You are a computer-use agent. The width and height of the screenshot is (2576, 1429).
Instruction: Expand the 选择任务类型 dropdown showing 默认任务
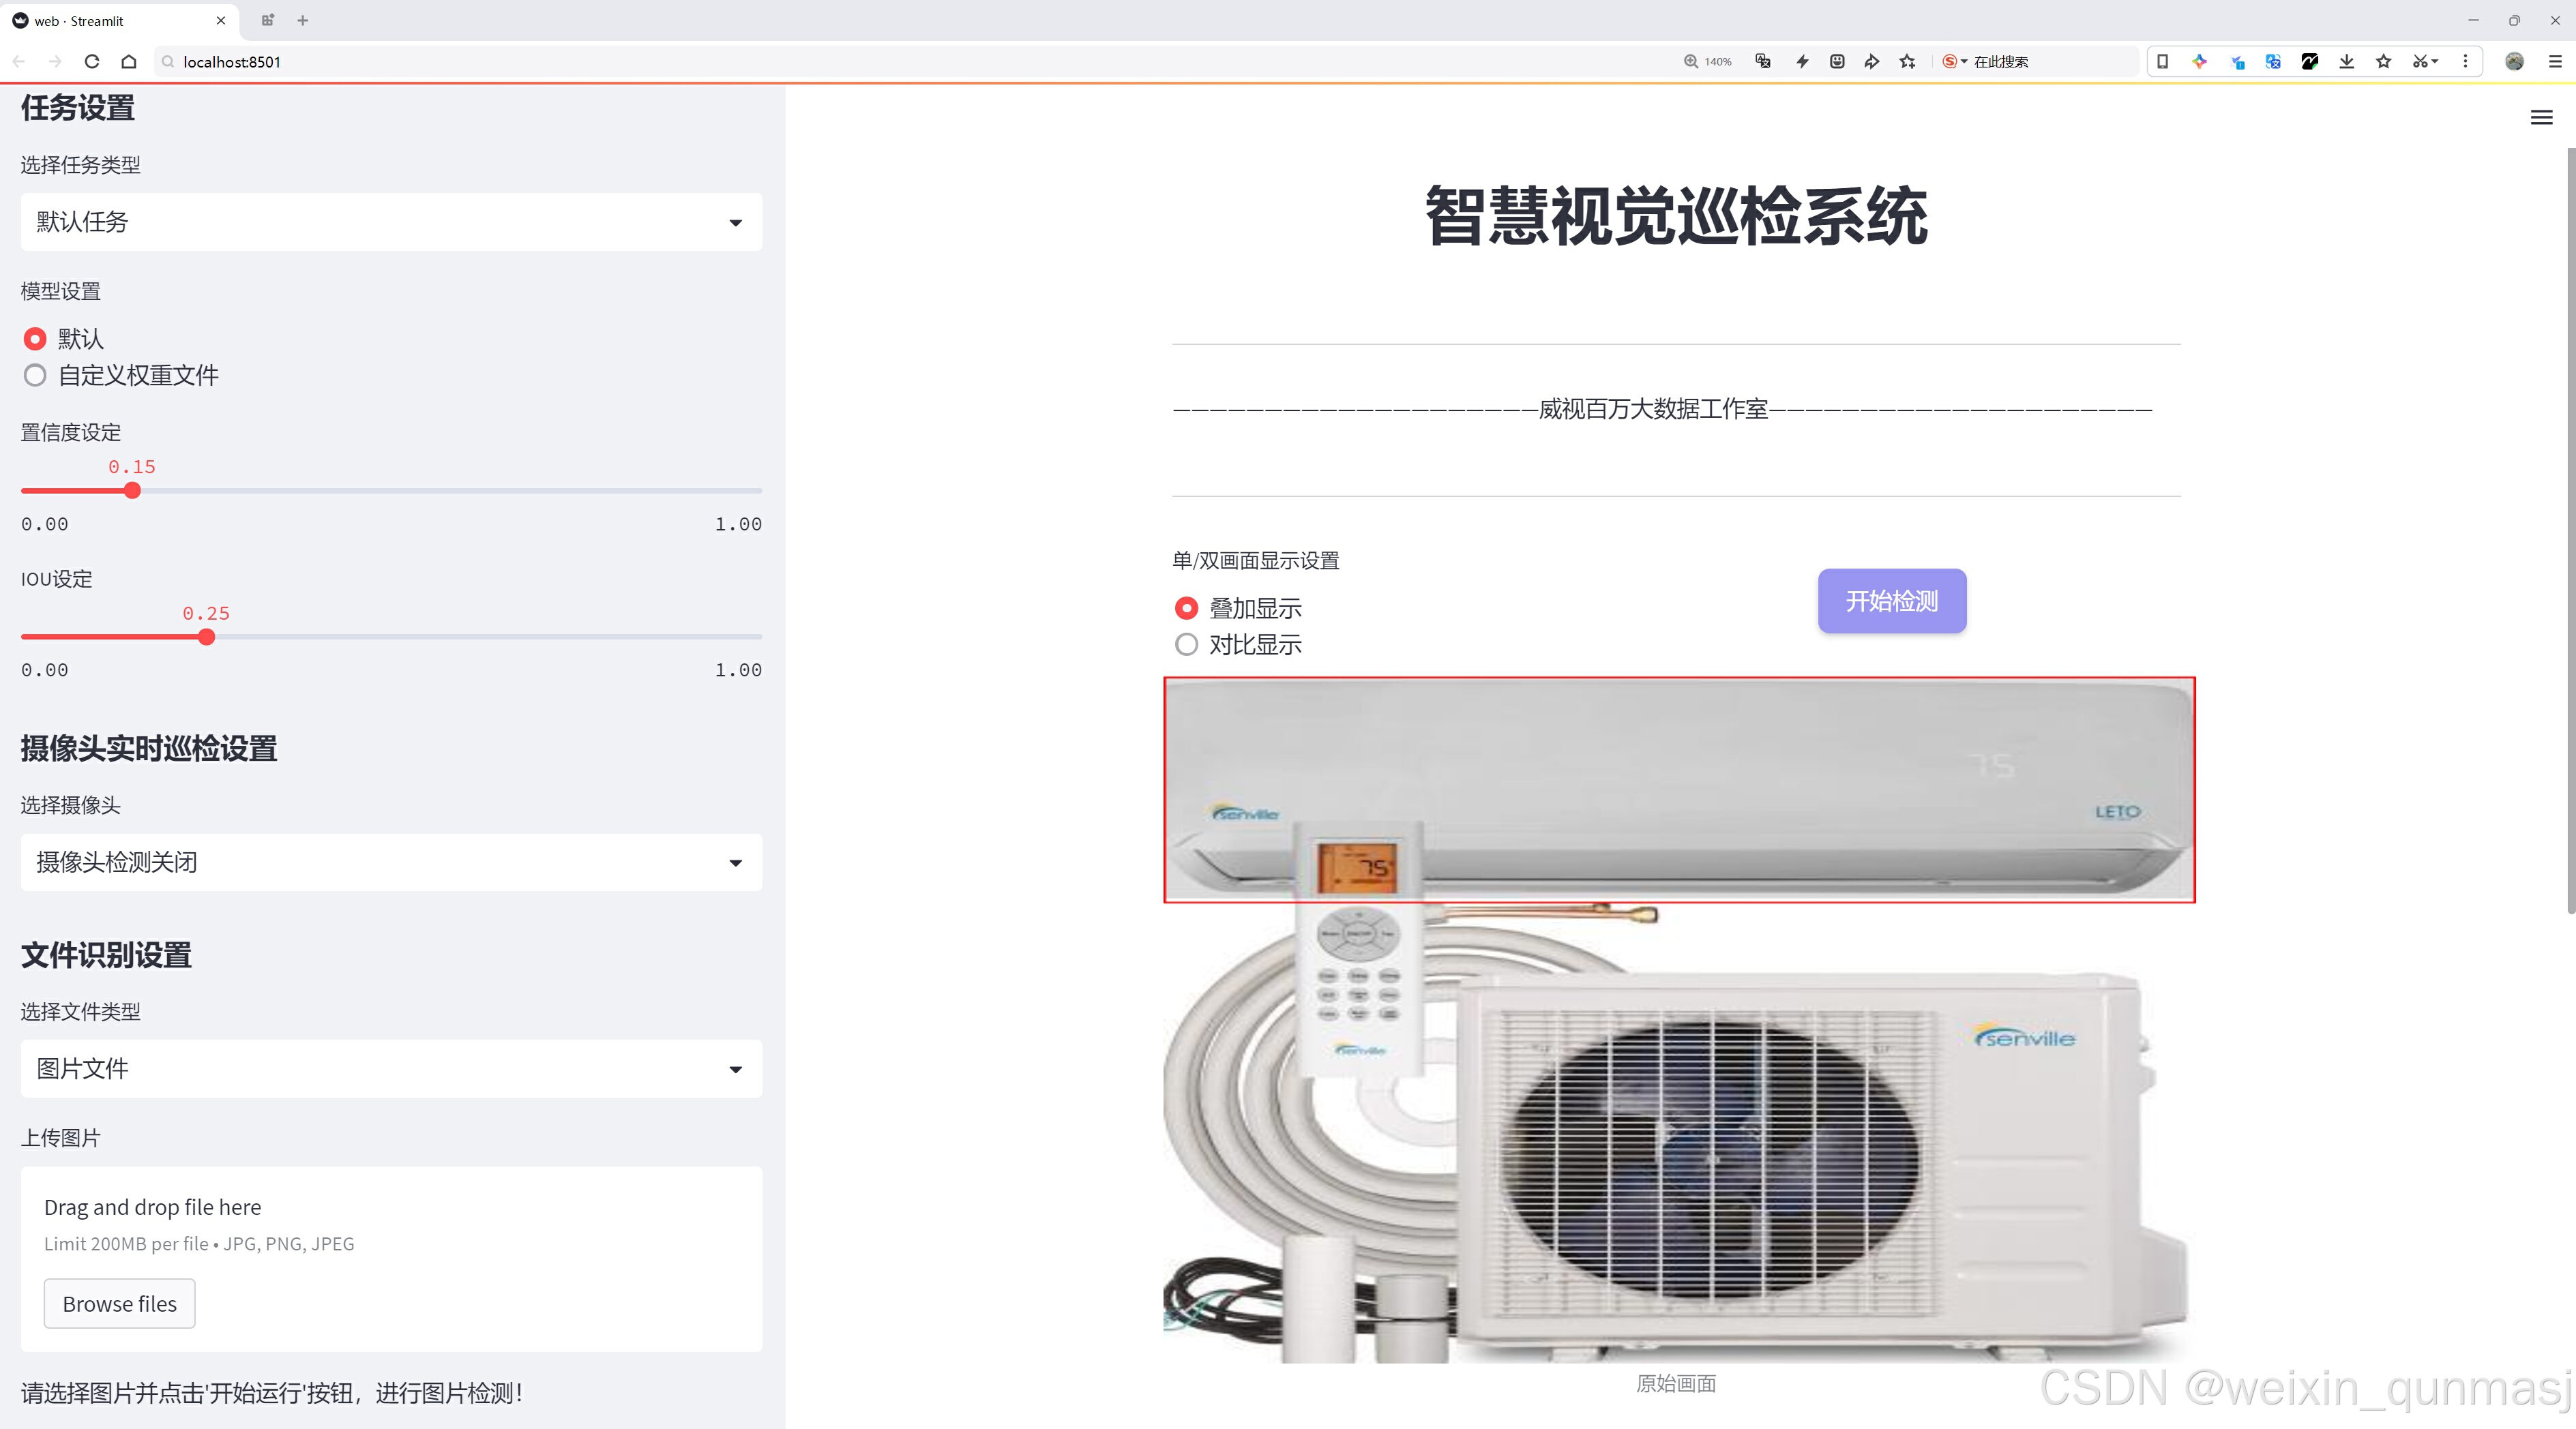(x=391, y=222)
